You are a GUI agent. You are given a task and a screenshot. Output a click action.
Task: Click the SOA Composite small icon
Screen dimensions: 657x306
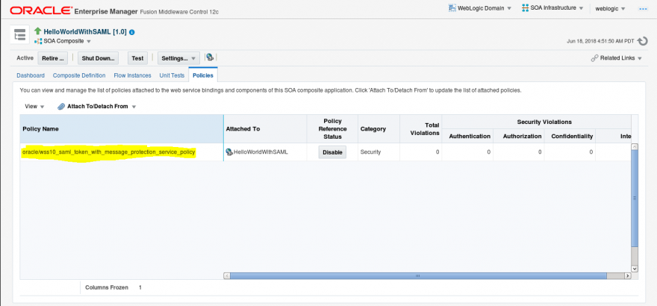click(38, 41)
